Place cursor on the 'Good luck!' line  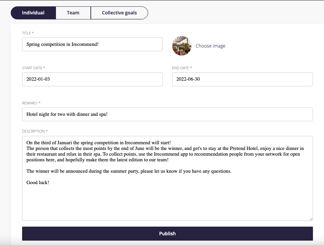(x=38, y=182)
